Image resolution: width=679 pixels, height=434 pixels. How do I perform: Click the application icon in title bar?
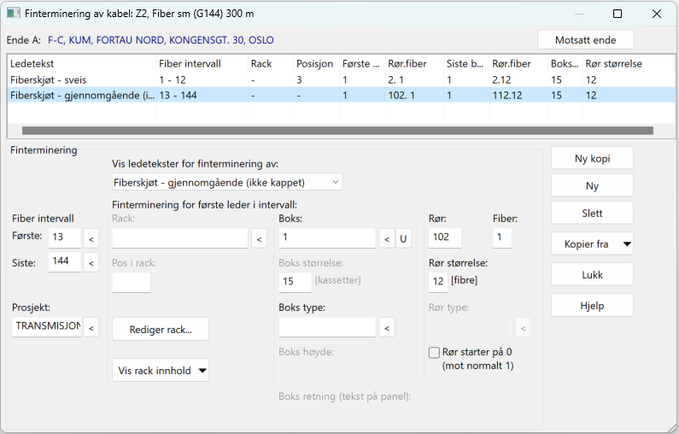[x=14, y=13]
